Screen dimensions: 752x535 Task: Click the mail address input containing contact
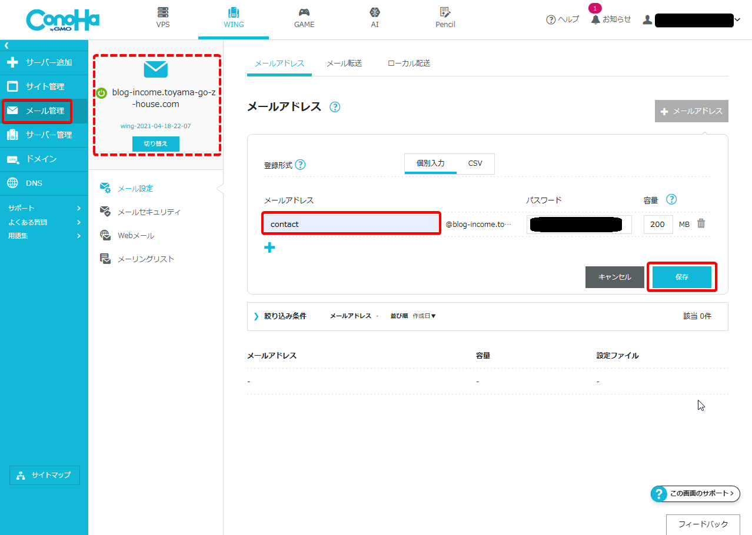click(x=351, y=224)
